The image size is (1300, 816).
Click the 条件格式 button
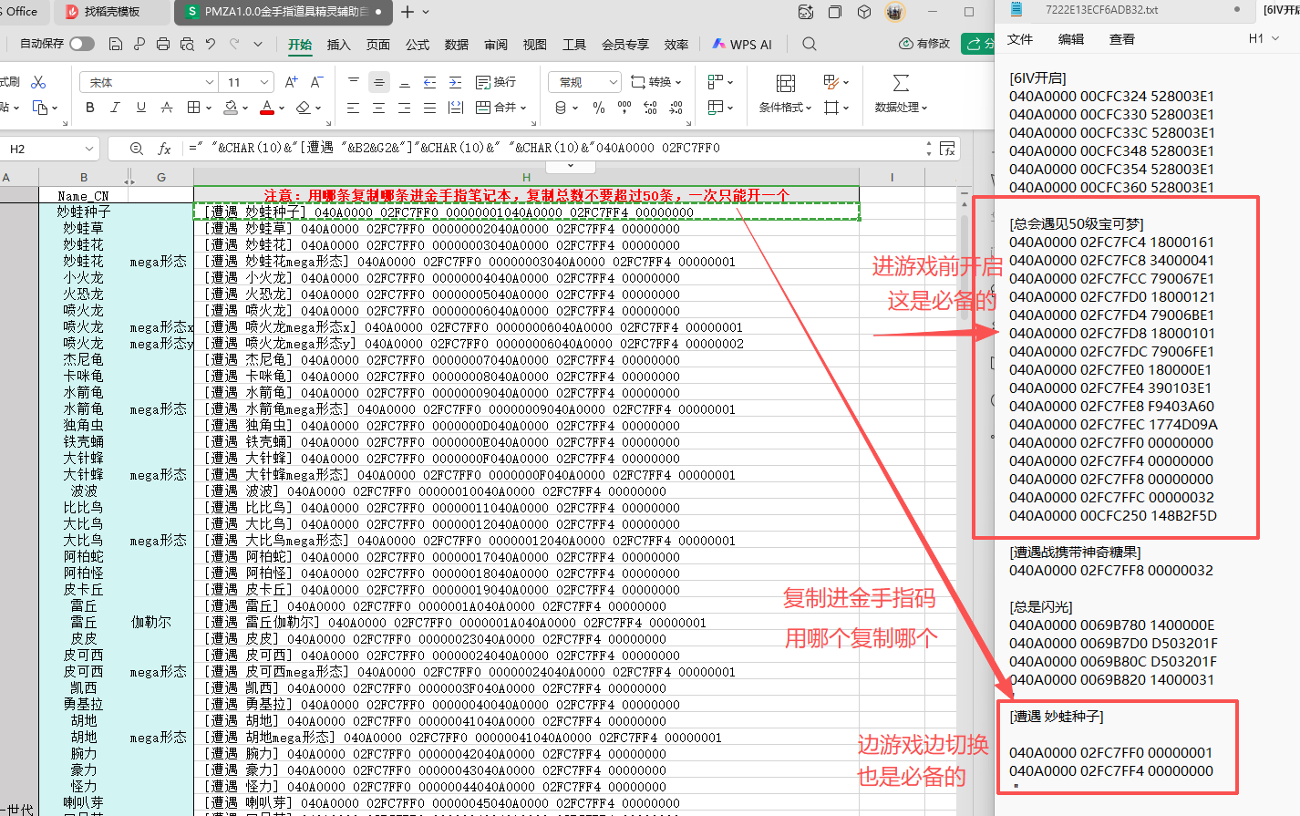(x=785, y=94)
